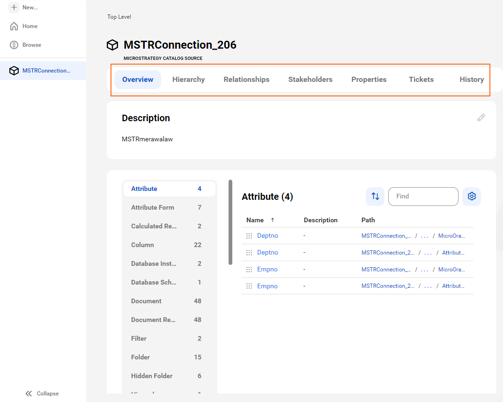
Task: Click drag handle of first Empno row
Action: (249, 269)
